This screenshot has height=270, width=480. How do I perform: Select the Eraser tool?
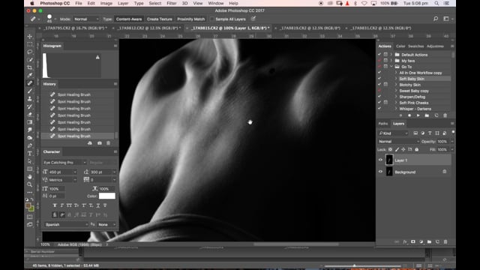point(30,115)
